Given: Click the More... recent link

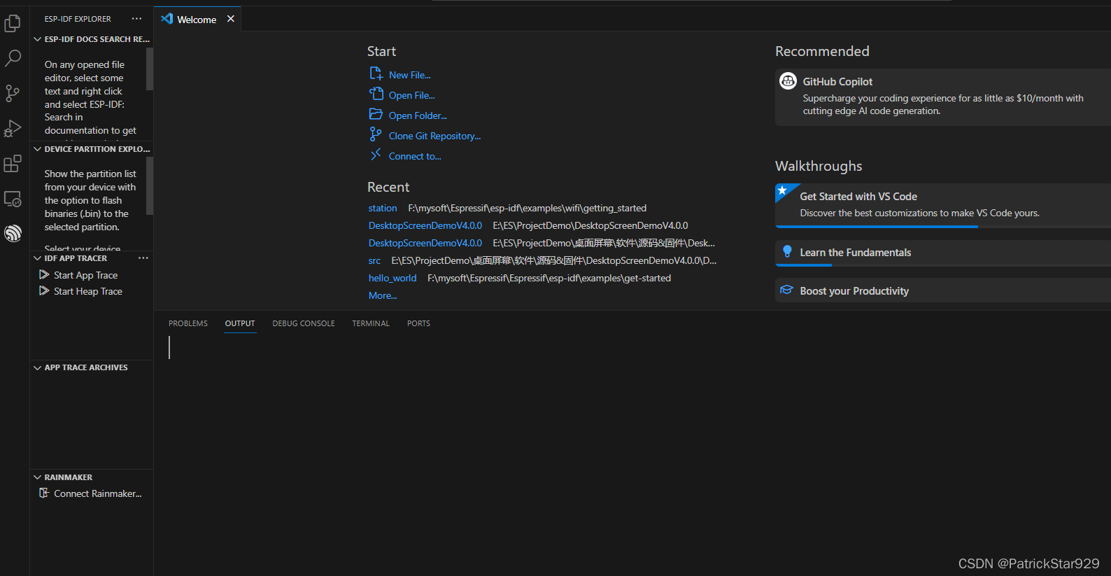Looking at the screenshot, I should [383, 295].
